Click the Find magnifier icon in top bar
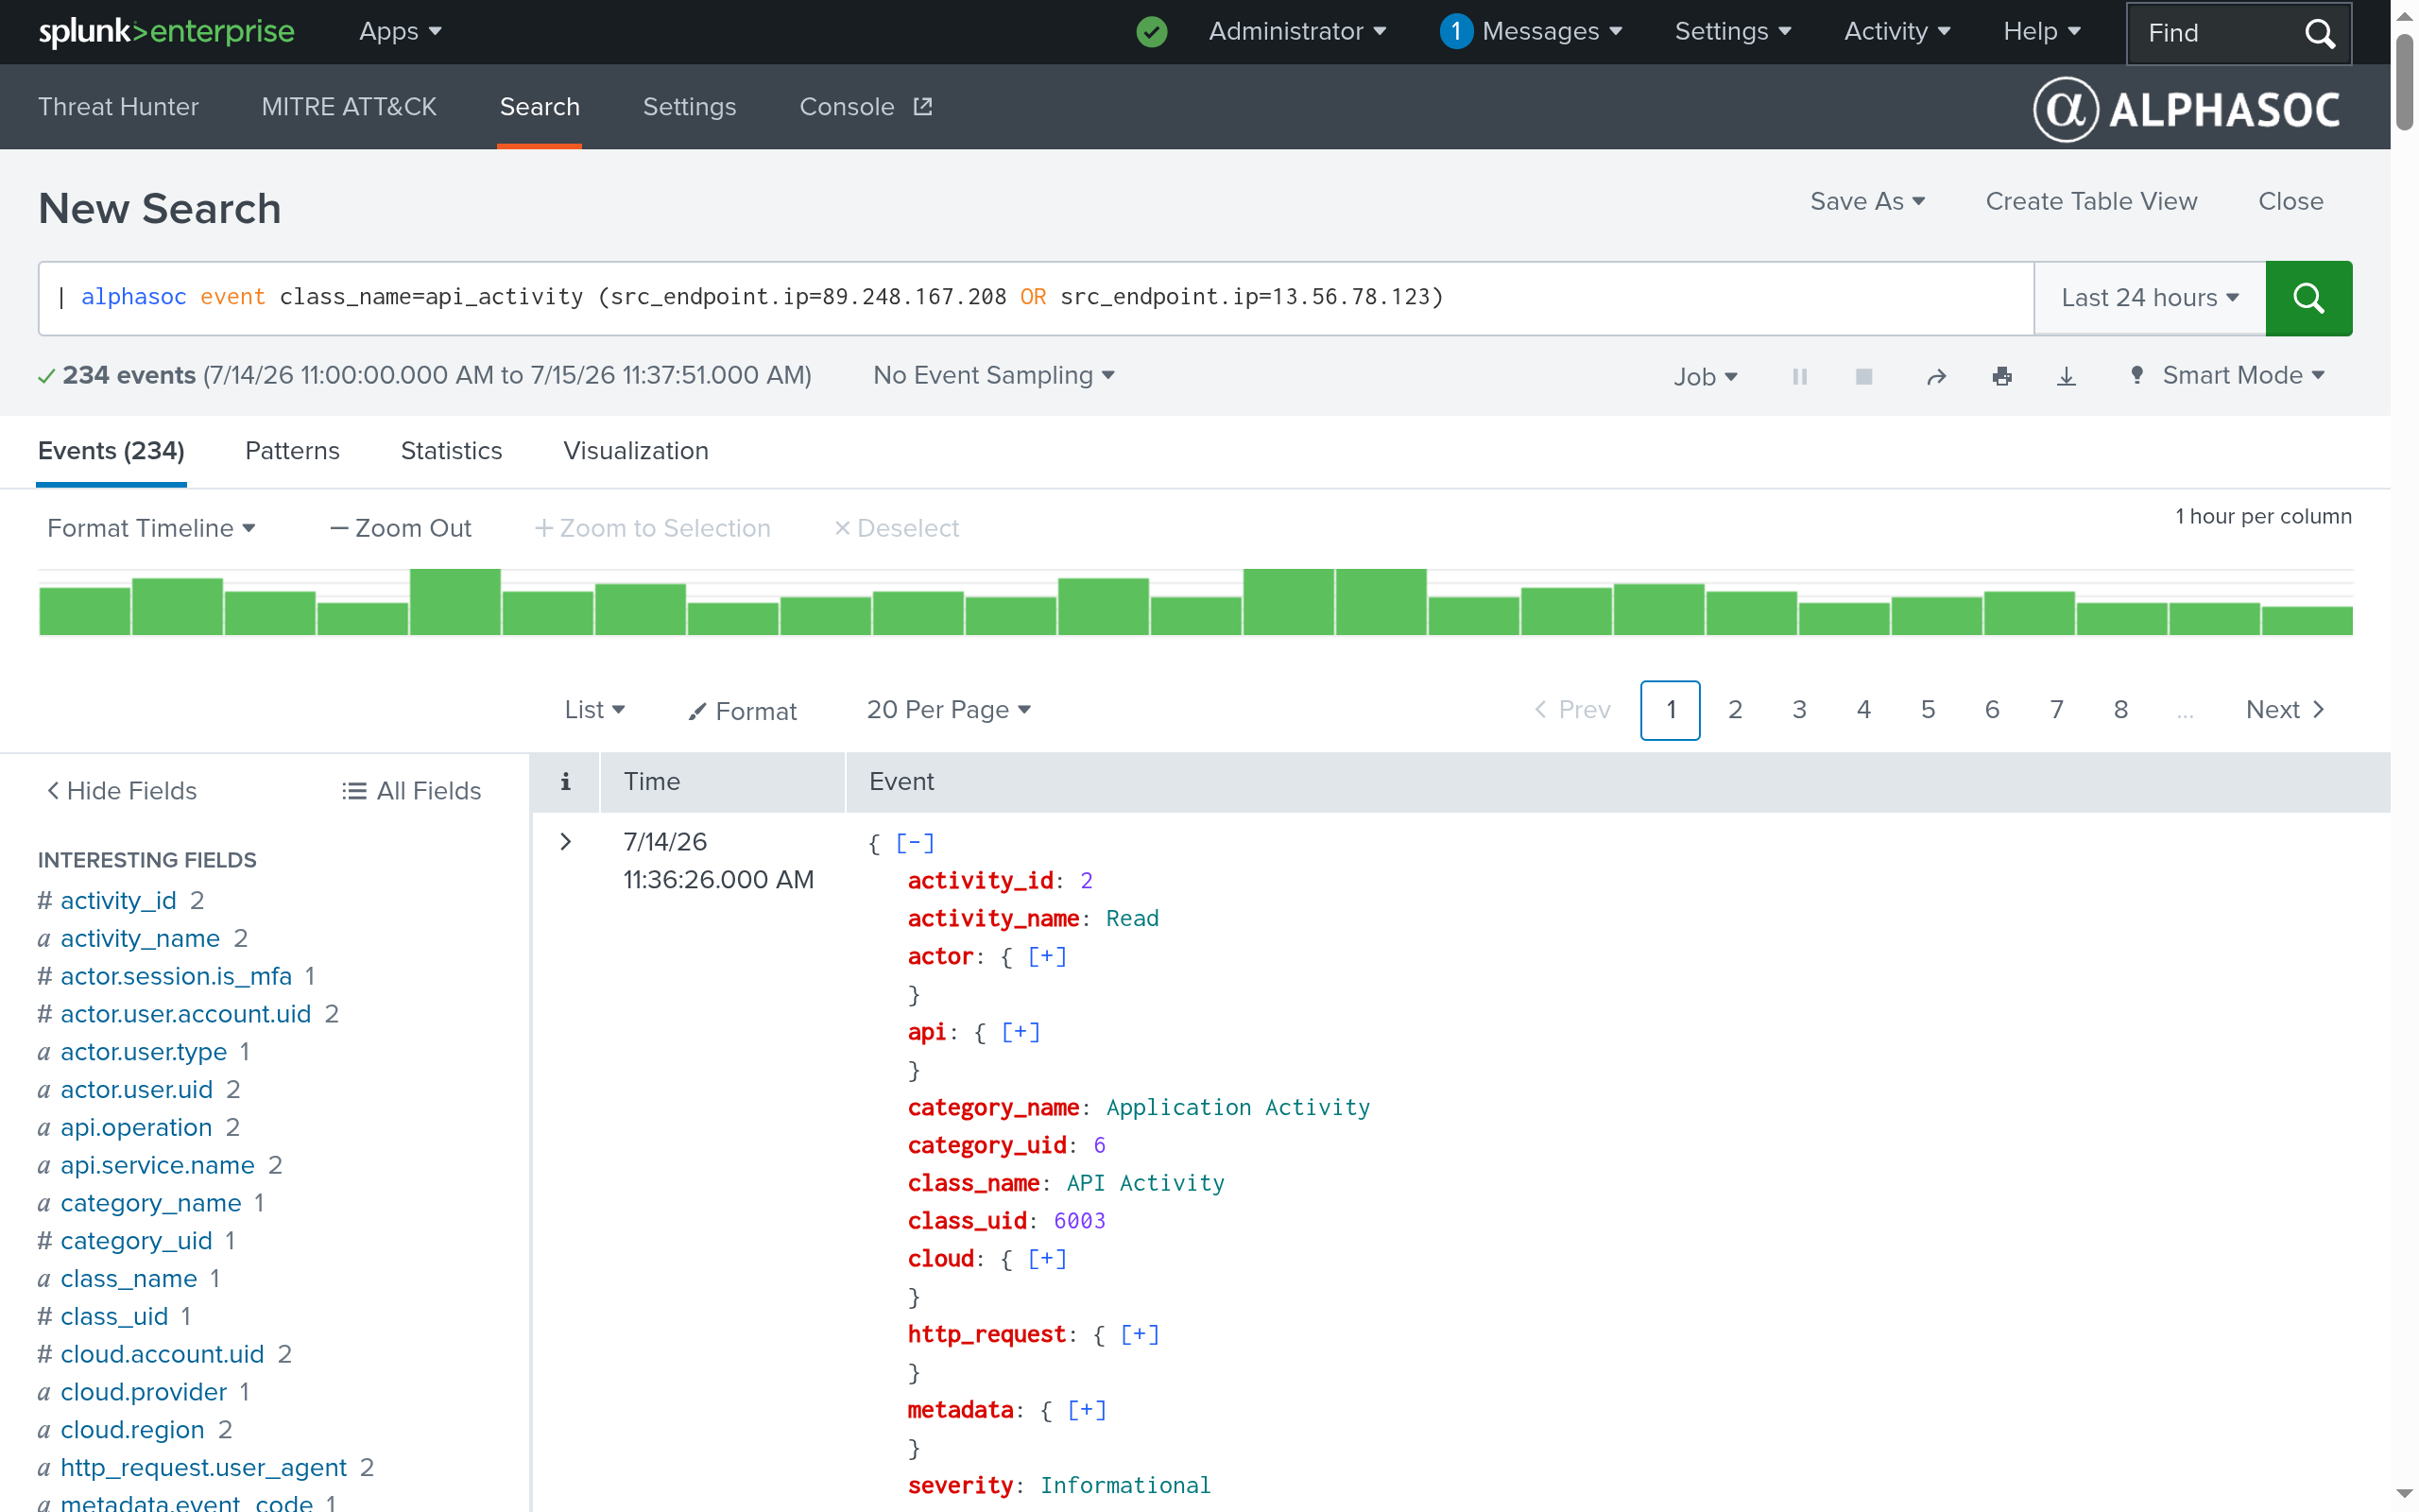The height and width of the screenshot is (1512, 2419). [x=2319, y=33]
